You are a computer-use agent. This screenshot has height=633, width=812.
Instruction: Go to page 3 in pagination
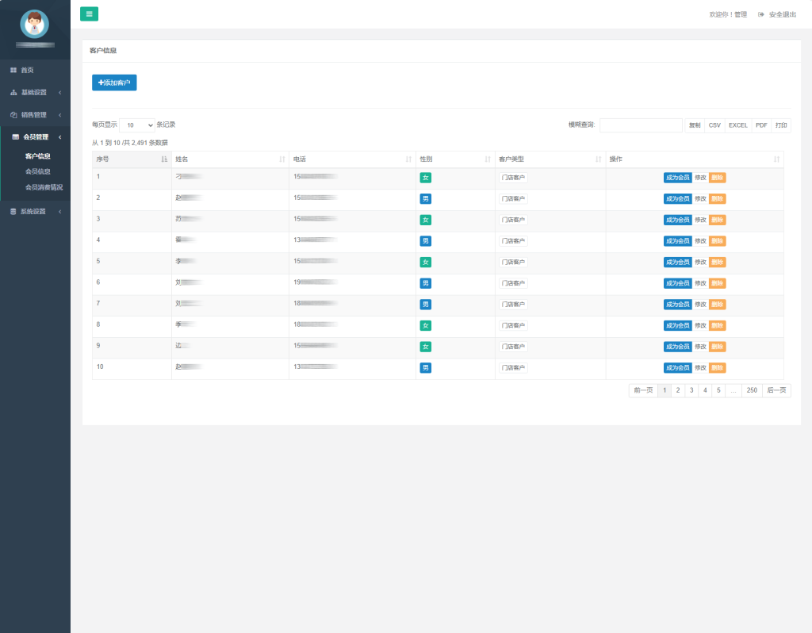tap(691, 390)
